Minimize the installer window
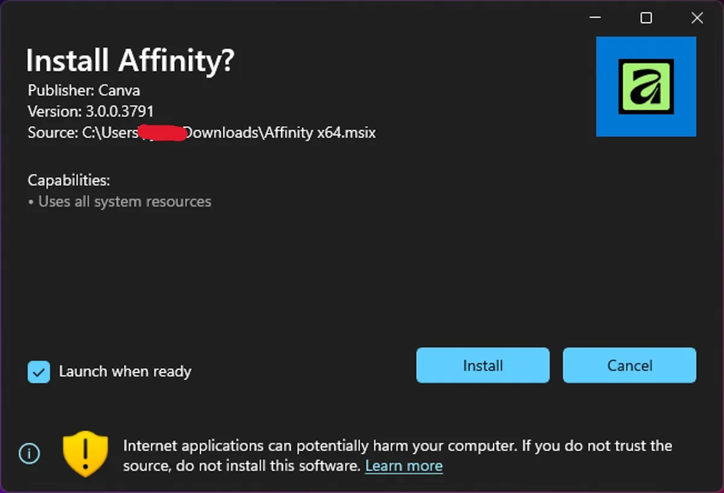 595,17
